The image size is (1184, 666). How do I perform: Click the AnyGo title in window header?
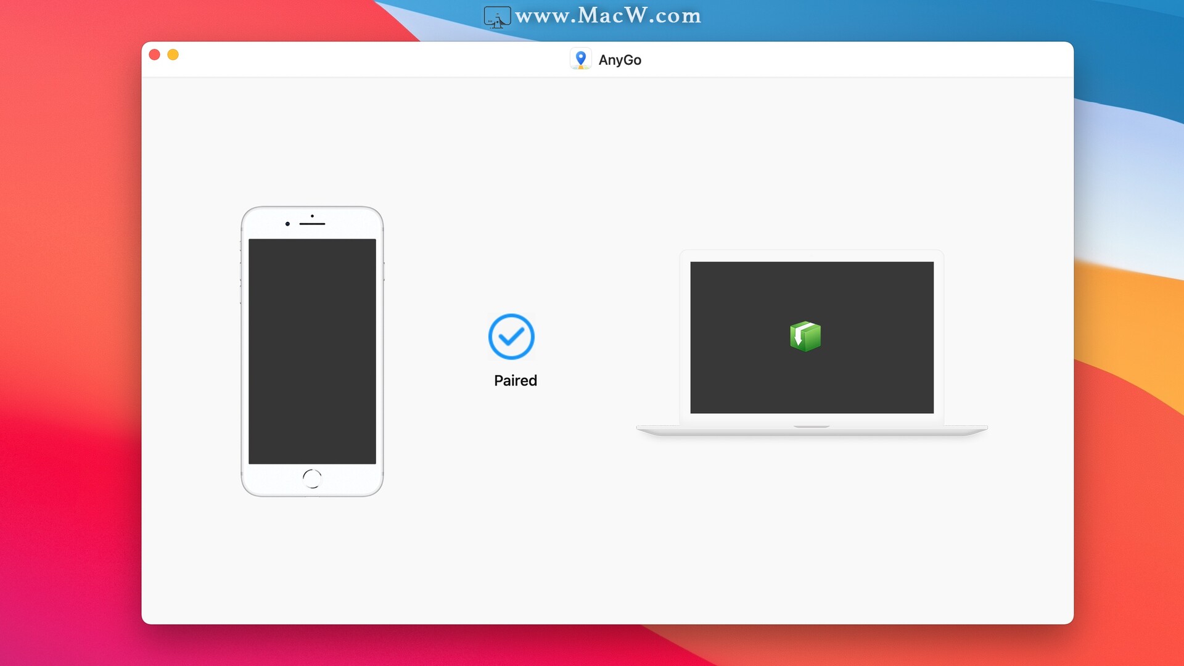coord(620,59)
